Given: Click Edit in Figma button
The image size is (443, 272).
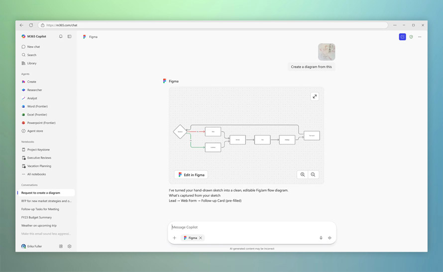Looking at the screenshot, I should tap(191, 175).
